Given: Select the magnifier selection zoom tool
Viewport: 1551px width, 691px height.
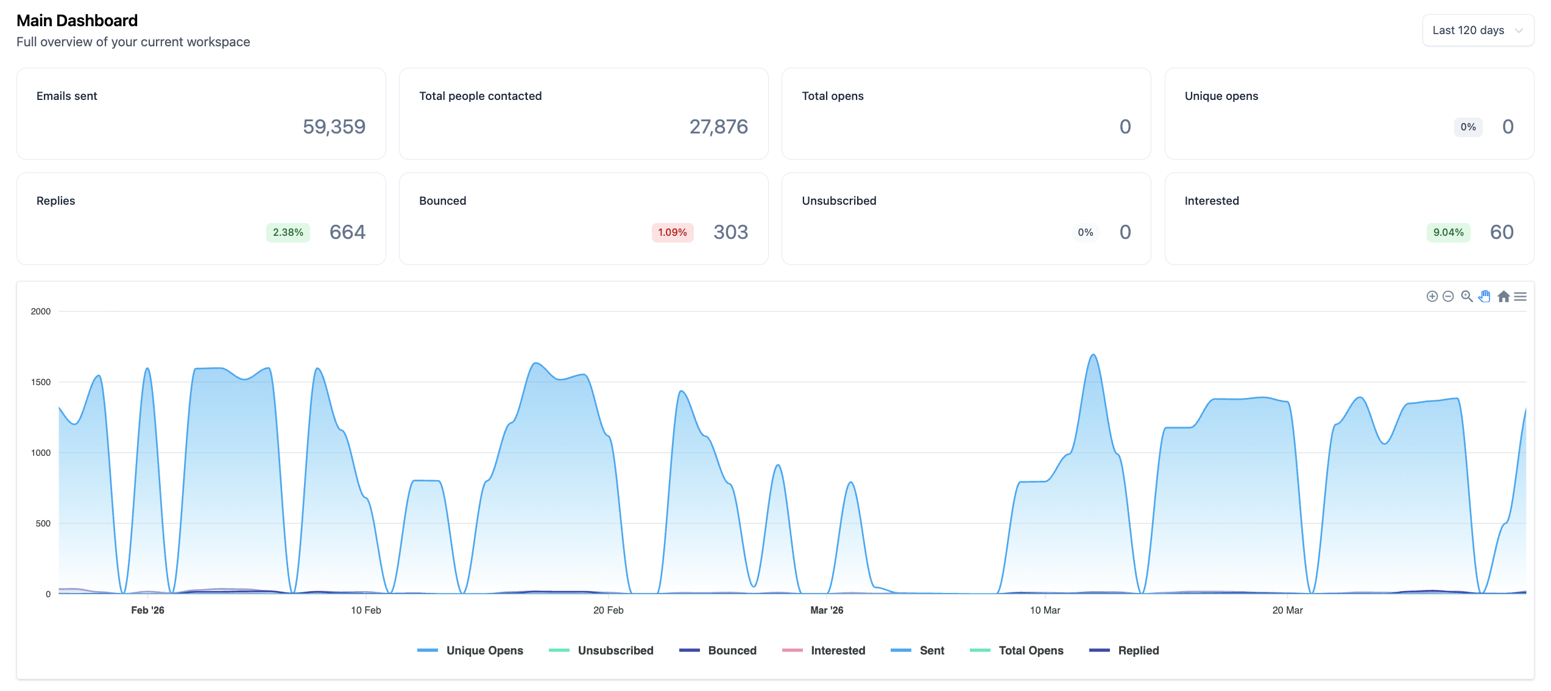Looking at the screenshot, I should tap(1467, 296).
